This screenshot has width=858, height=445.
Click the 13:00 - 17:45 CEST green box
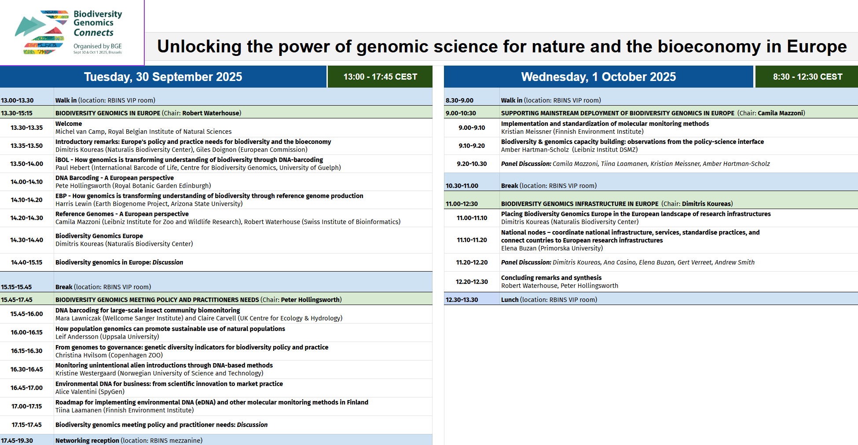pyautogui.click(x=380, y=77)
